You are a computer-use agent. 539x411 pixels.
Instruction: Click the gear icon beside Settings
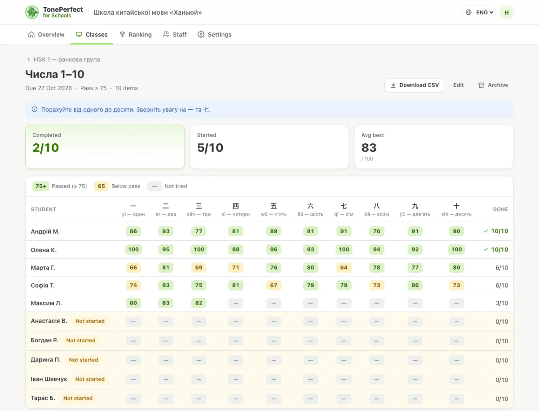pos(201,35)
